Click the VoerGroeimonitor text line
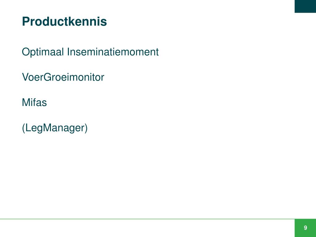This screenshot has width=316, height=237. (x=63, y=77)
